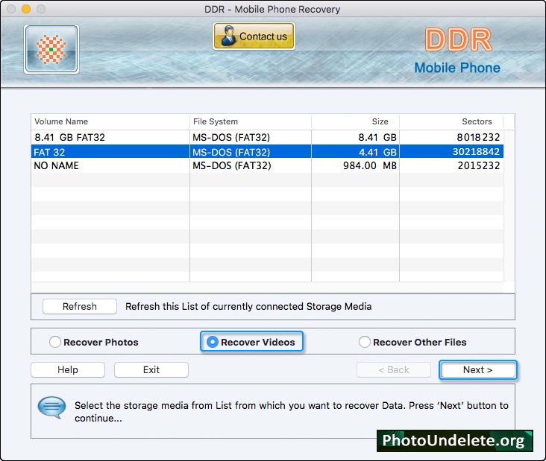The height and width of the screenshot is (461, 546).
Task: Sort by the Sectors column header
Action: click(x=451, y=121)
